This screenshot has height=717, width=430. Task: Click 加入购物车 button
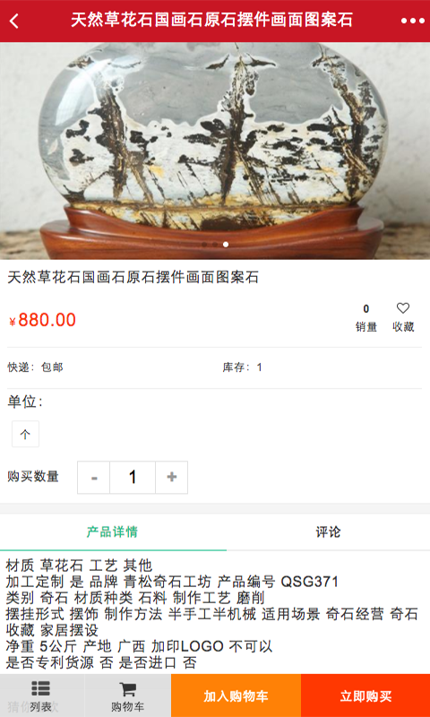(x=236, y=695)
